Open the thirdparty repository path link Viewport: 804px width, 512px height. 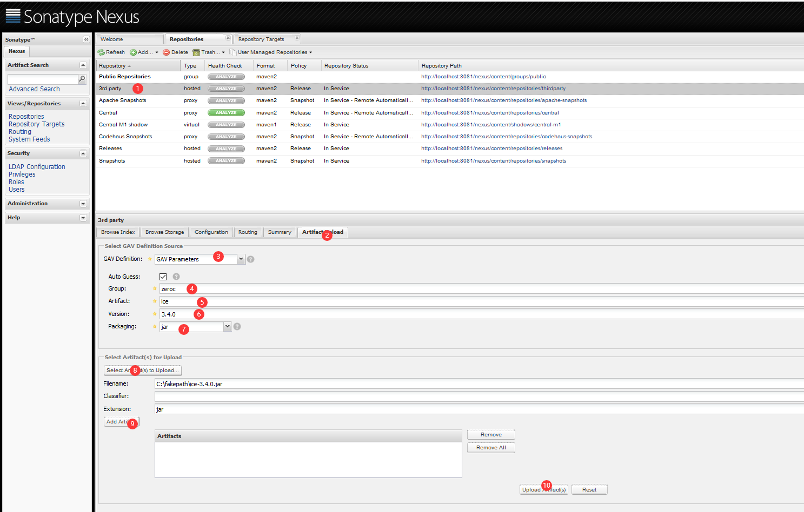point(493,89)
